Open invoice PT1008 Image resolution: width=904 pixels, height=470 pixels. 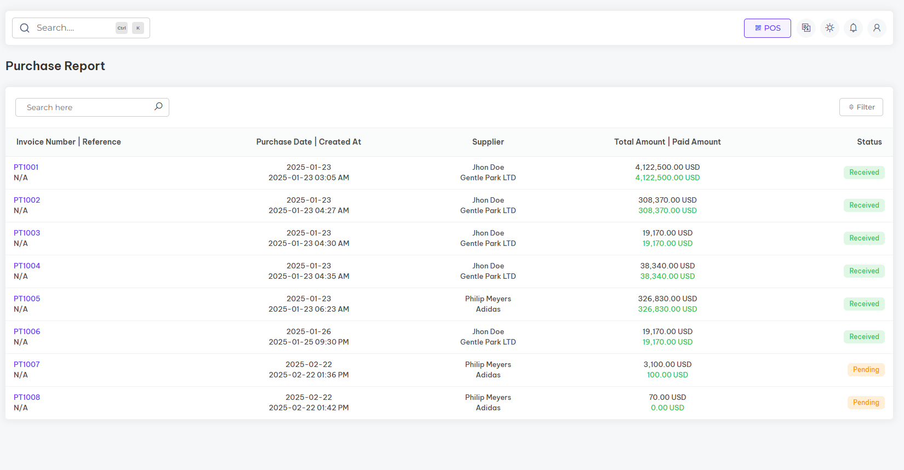pyautogui.click(x=27, y=397)
